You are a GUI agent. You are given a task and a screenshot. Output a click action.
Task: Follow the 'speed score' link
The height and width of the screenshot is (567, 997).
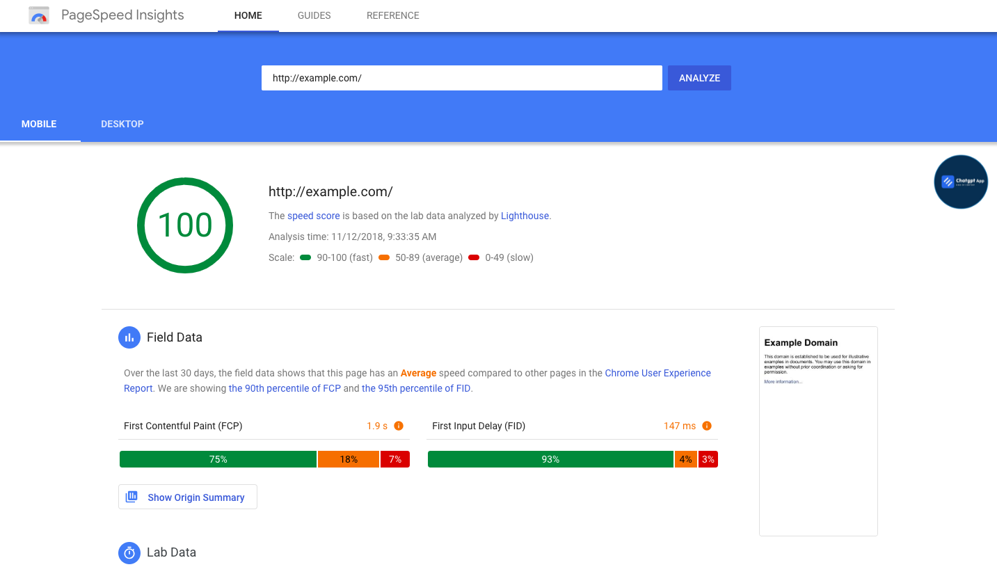tap(314, 216)
